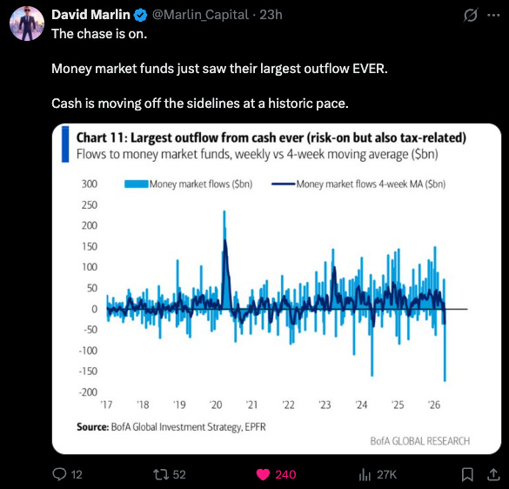509x489 pixels.
Task: Click the 240 likes count
Action: coord(285,474)
